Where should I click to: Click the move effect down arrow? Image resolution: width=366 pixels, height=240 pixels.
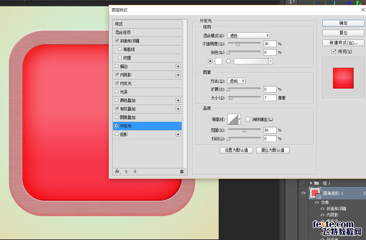135,172
